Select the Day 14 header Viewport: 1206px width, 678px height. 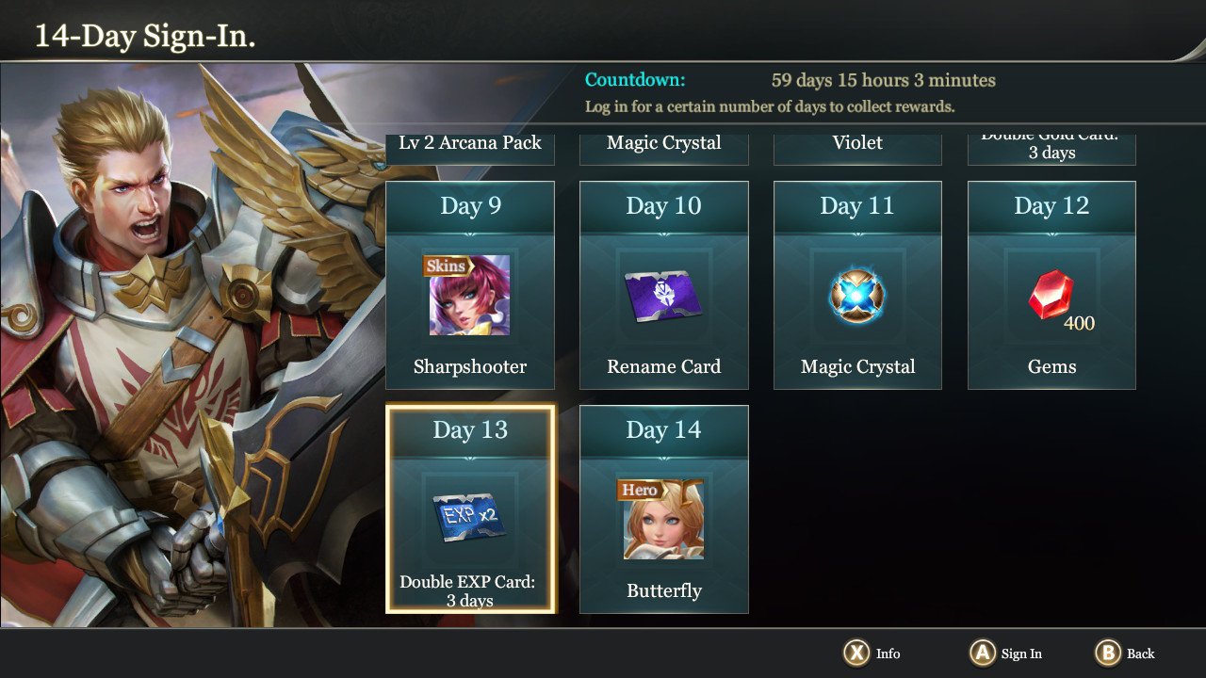pyautogui.click(x=664, y=430)
